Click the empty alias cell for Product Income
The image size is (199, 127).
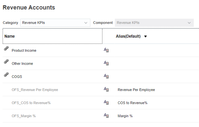[x=157, y=50]
